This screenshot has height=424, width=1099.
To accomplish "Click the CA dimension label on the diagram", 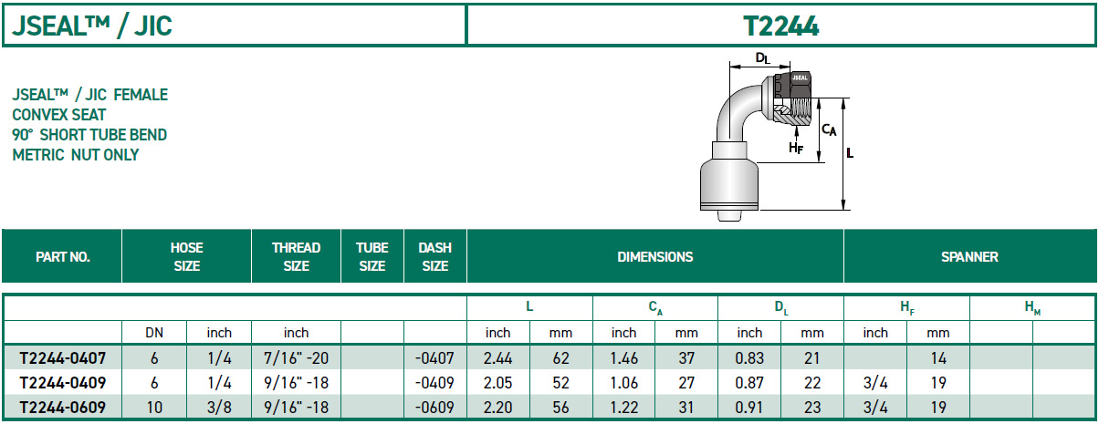I will tap(829, 130).
